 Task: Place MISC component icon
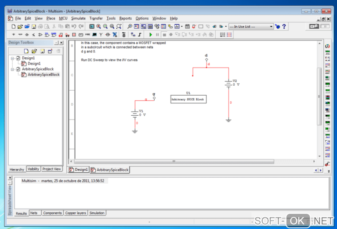click(88, 35)
